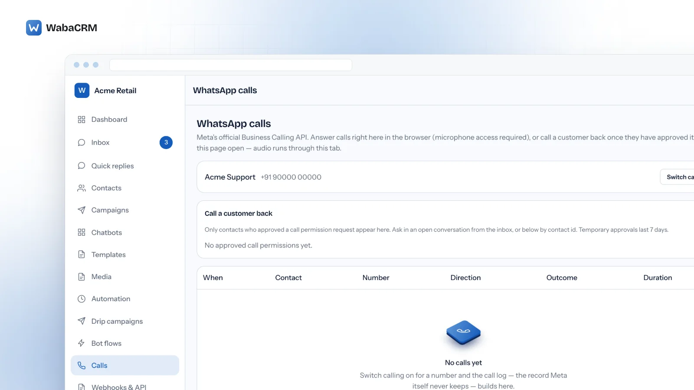Screen dimensions: 694x390
Task: Go to the Media section
Action: point(125,277)
